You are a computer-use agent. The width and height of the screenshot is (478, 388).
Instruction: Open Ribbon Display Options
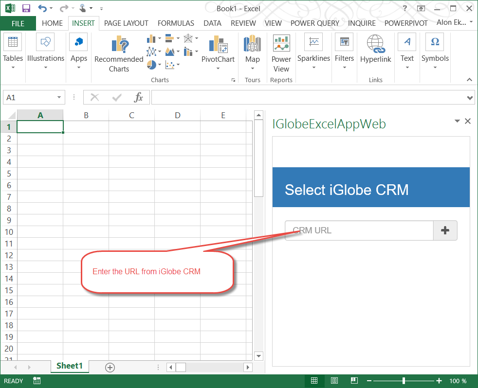pos(421,8)
